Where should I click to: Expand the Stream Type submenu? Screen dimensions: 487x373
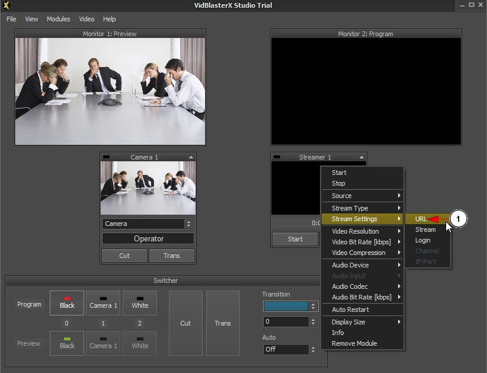point(363,208)
